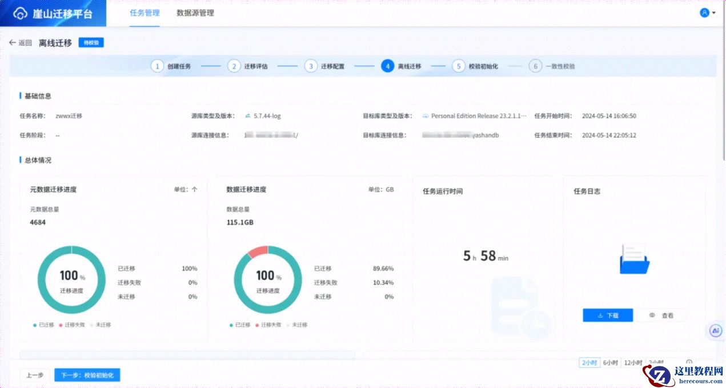The width and height of the screenshot is (726, 388).
Task: Click the target database type icon
Action: 426,116
